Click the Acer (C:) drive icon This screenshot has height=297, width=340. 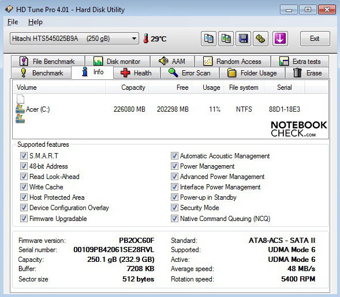20,109
